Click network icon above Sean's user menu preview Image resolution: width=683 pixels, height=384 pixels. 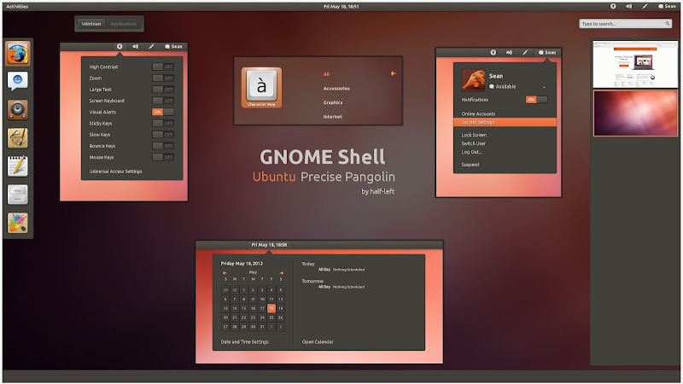tap(525, 52)
